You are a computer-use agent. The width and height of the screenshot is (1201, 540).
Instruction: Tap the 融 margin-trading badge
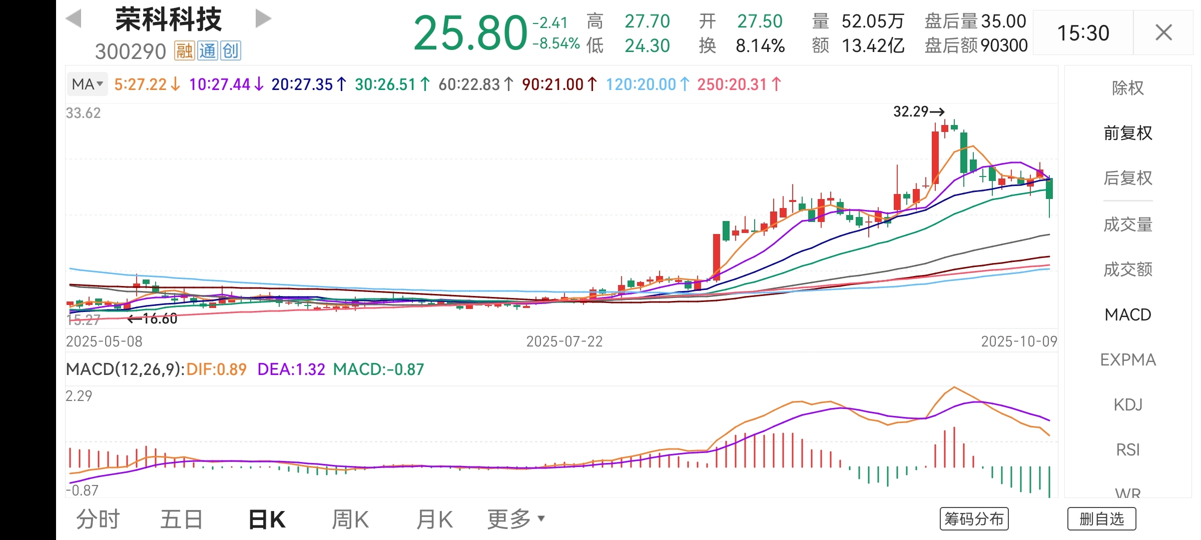tap(184, 51)
